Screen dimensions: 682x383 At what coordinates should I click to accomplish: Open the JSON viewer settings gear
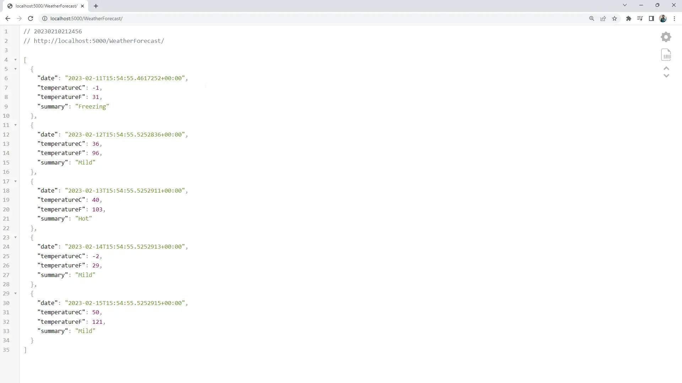pos(666,37)
